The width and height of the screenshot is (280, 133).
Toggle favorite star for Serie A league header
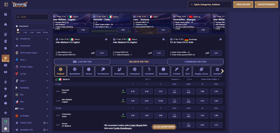[x=56, y=79]
